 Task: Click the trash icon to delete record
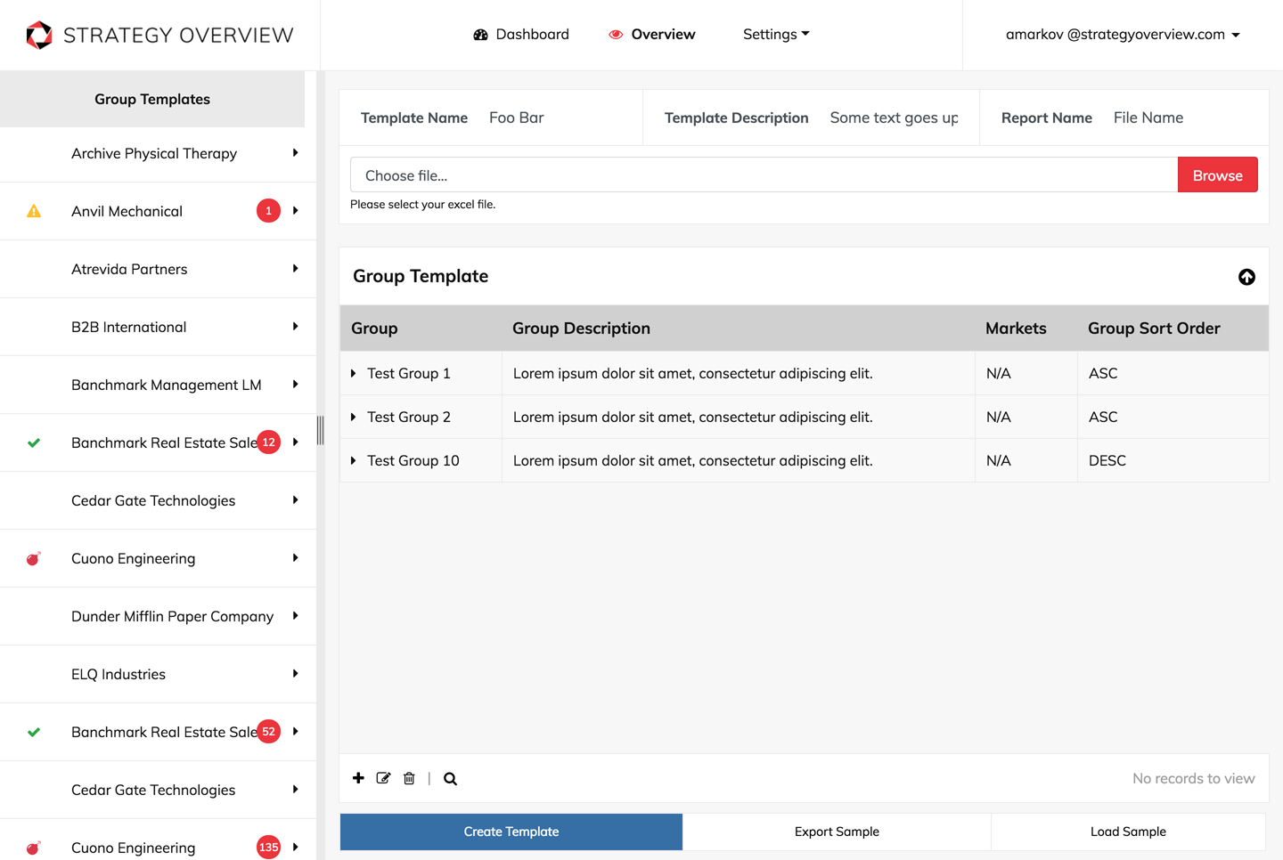(x=409, y=778)
